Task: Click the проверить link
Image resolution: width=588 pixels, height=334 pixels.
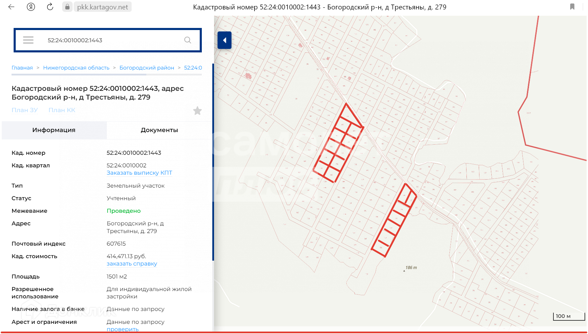Action: 123,329
